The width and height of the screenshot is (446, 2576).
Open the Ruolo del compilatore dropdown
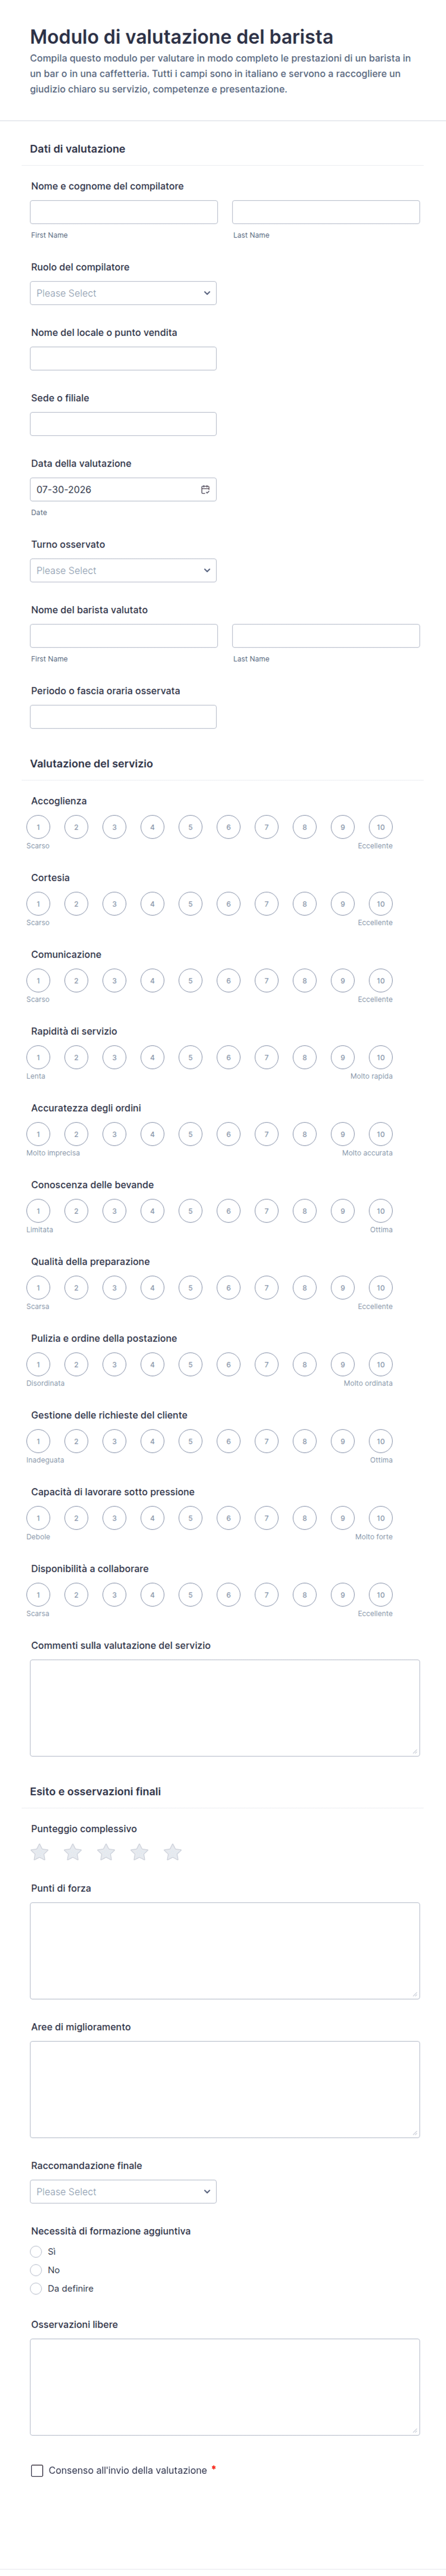pos(123,293)
